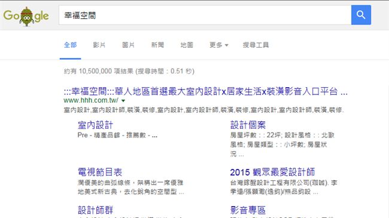Open the 2015 觀眾最愛設計師 sitelink
The height and width of the screenshot is (218, 389).
coord(272,172)
